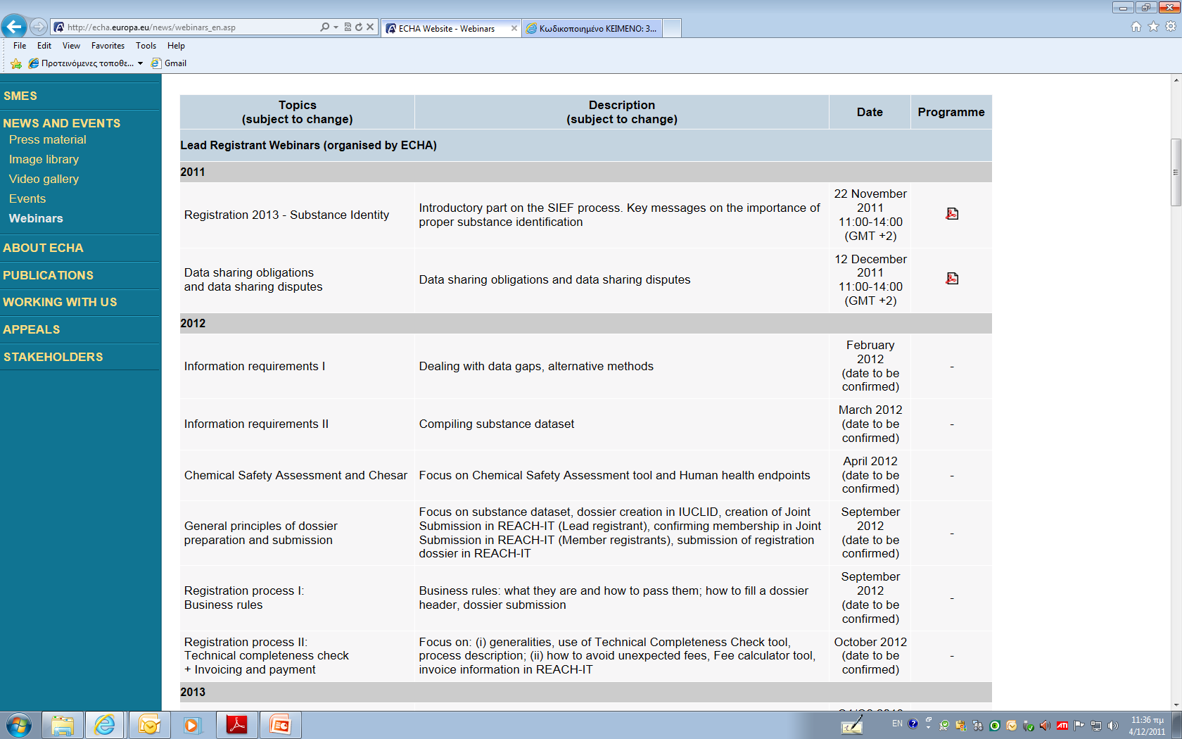This screenshot has height=739, width=1182.
Task: Open ABOUT ECHA section
Action: [43, 248]
